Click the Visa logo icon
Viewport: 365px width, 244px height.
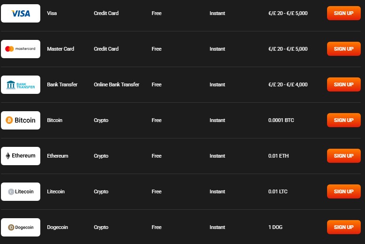click(21, 13)
